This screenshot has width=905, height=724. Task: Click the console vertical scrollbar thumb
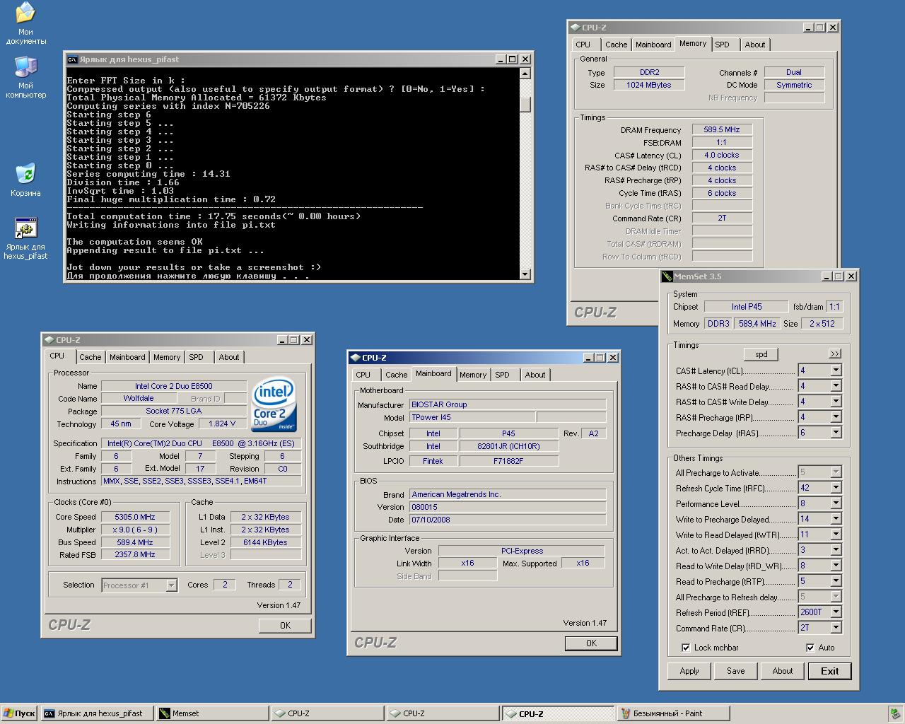coord(525,103)
